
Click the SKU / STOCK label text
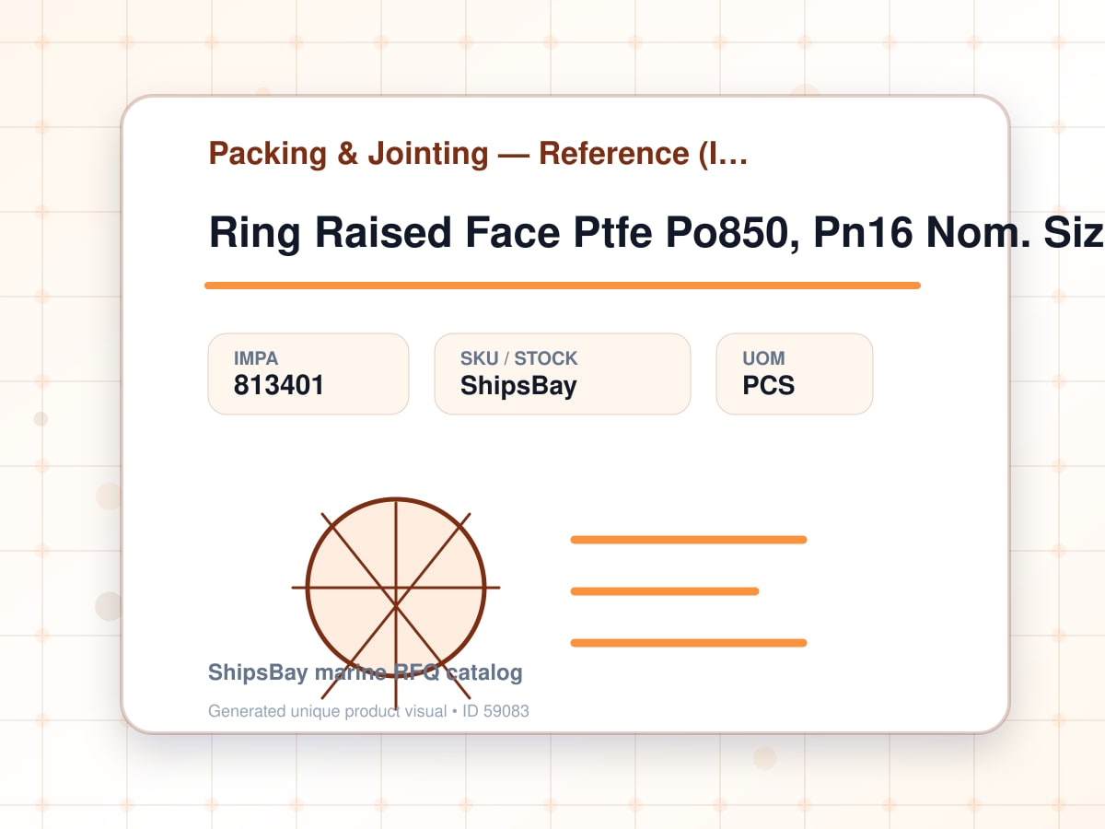point(519,358)
